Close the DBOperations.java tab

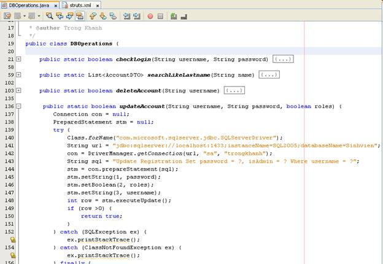pyautogui.click(x=55, y=6)
